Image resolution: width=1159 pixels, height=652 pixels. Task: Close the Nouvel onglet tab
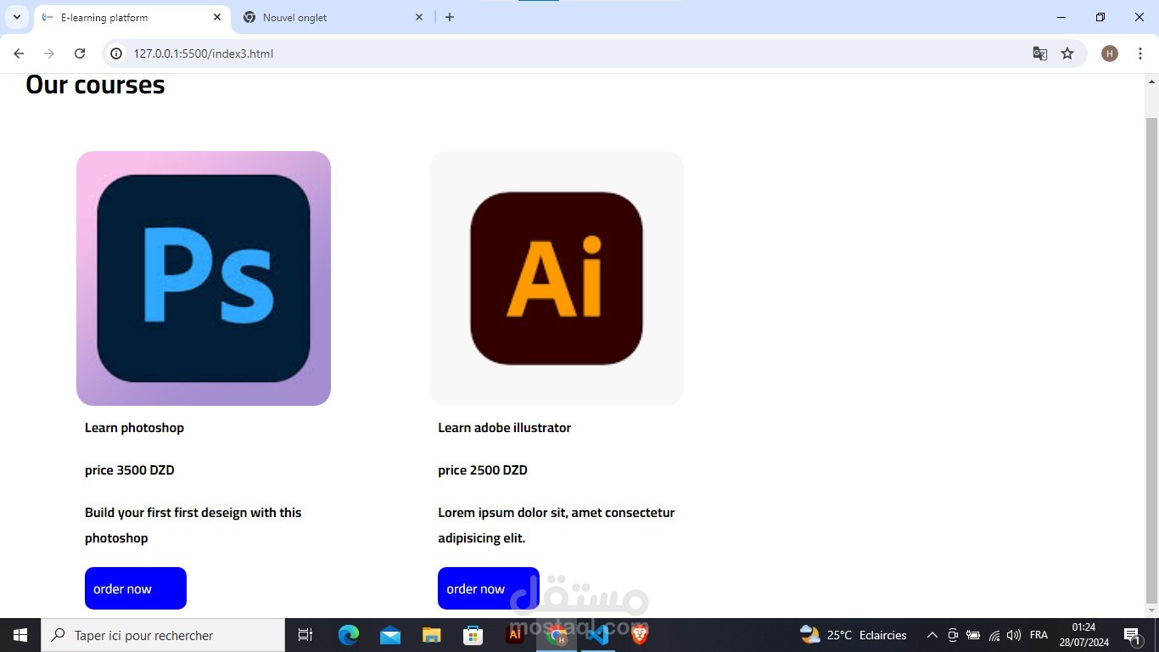point(419,17)
